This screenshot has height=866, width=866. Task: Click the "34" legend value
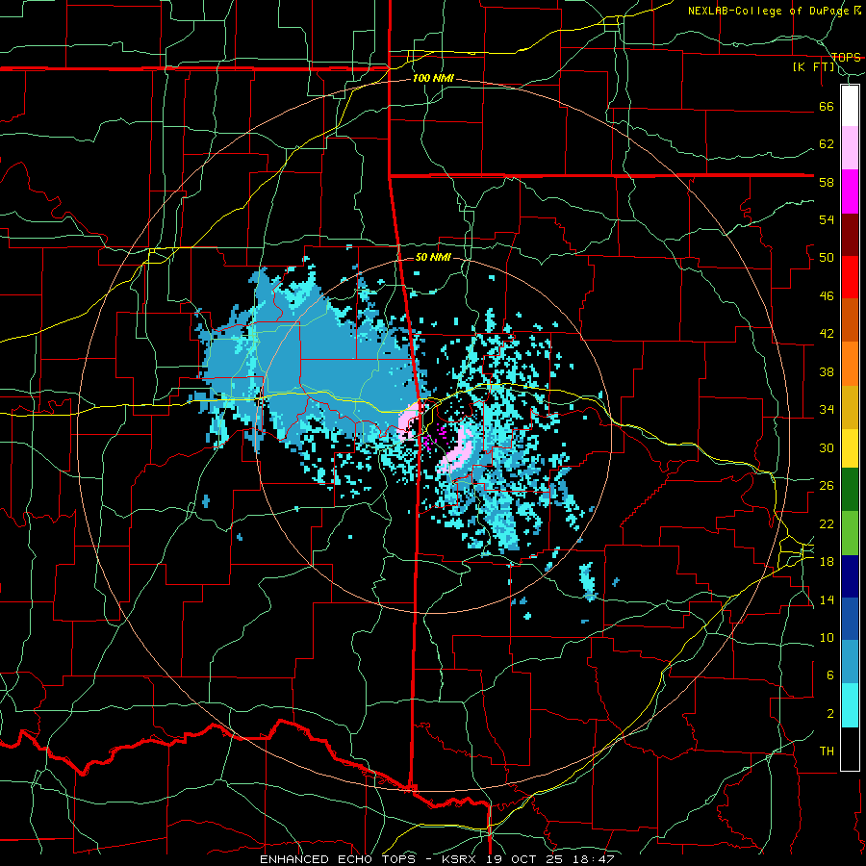click(x=827, y=410)
